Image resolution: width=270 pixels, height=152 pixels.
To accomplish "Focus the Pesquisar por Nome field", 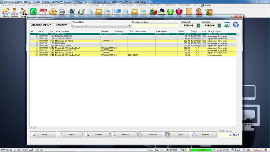I will 155,26.
